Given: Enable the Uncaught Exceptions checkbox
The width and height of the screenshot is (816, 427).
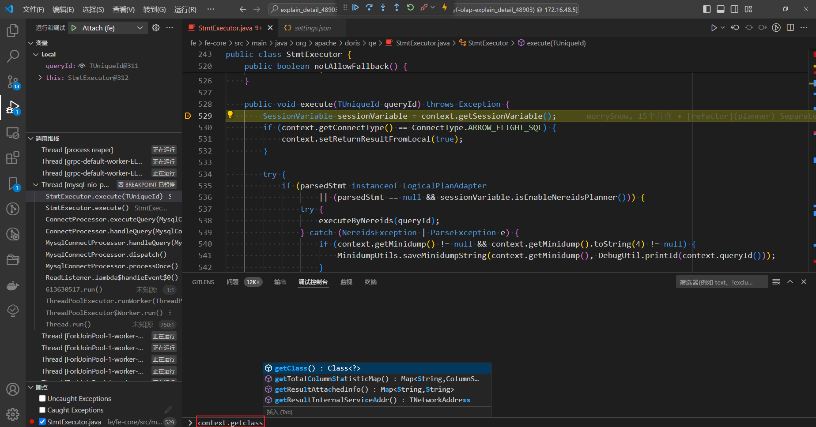Looking at the screenshot, I should pos(42,398).
